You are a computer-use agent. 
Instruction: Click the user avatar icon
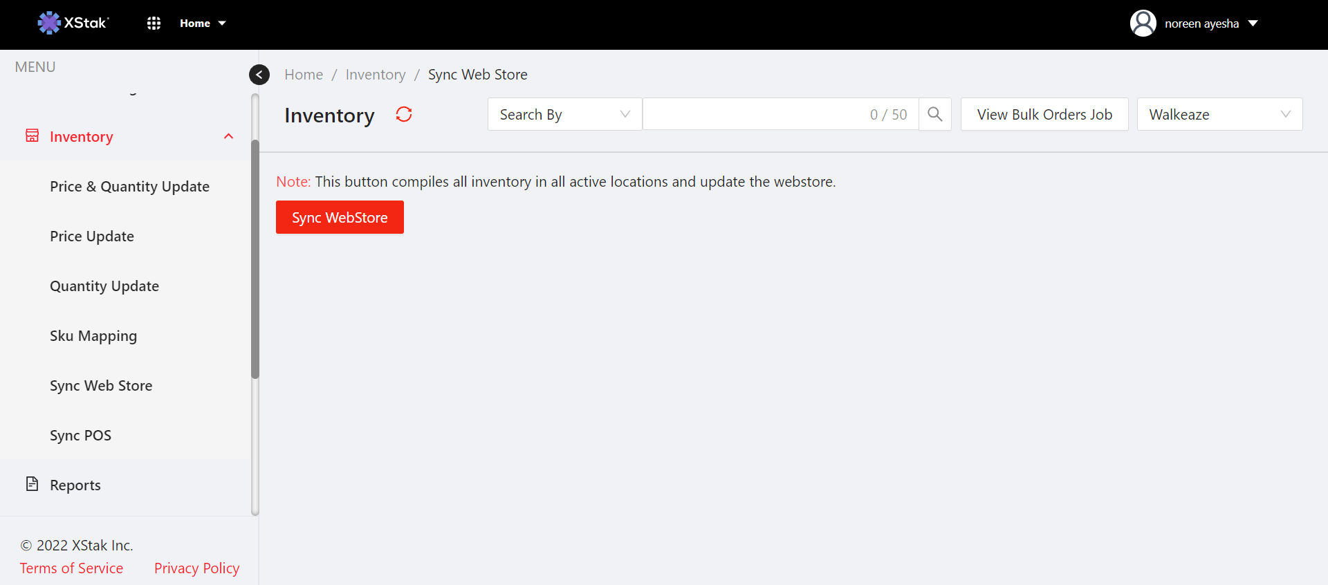[1143, 24]
